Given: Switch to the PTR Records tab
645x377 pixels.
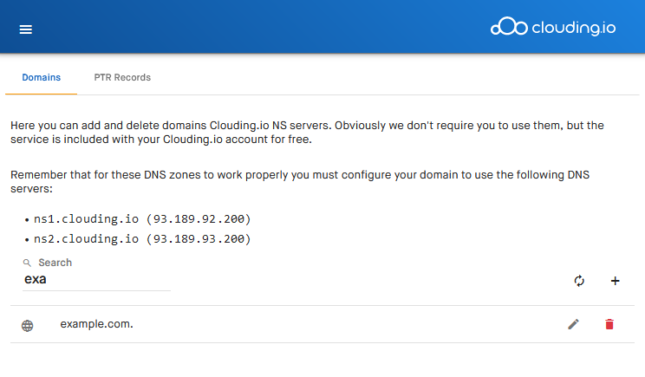Looking at the screenshot, I should [x=122, y=77].
